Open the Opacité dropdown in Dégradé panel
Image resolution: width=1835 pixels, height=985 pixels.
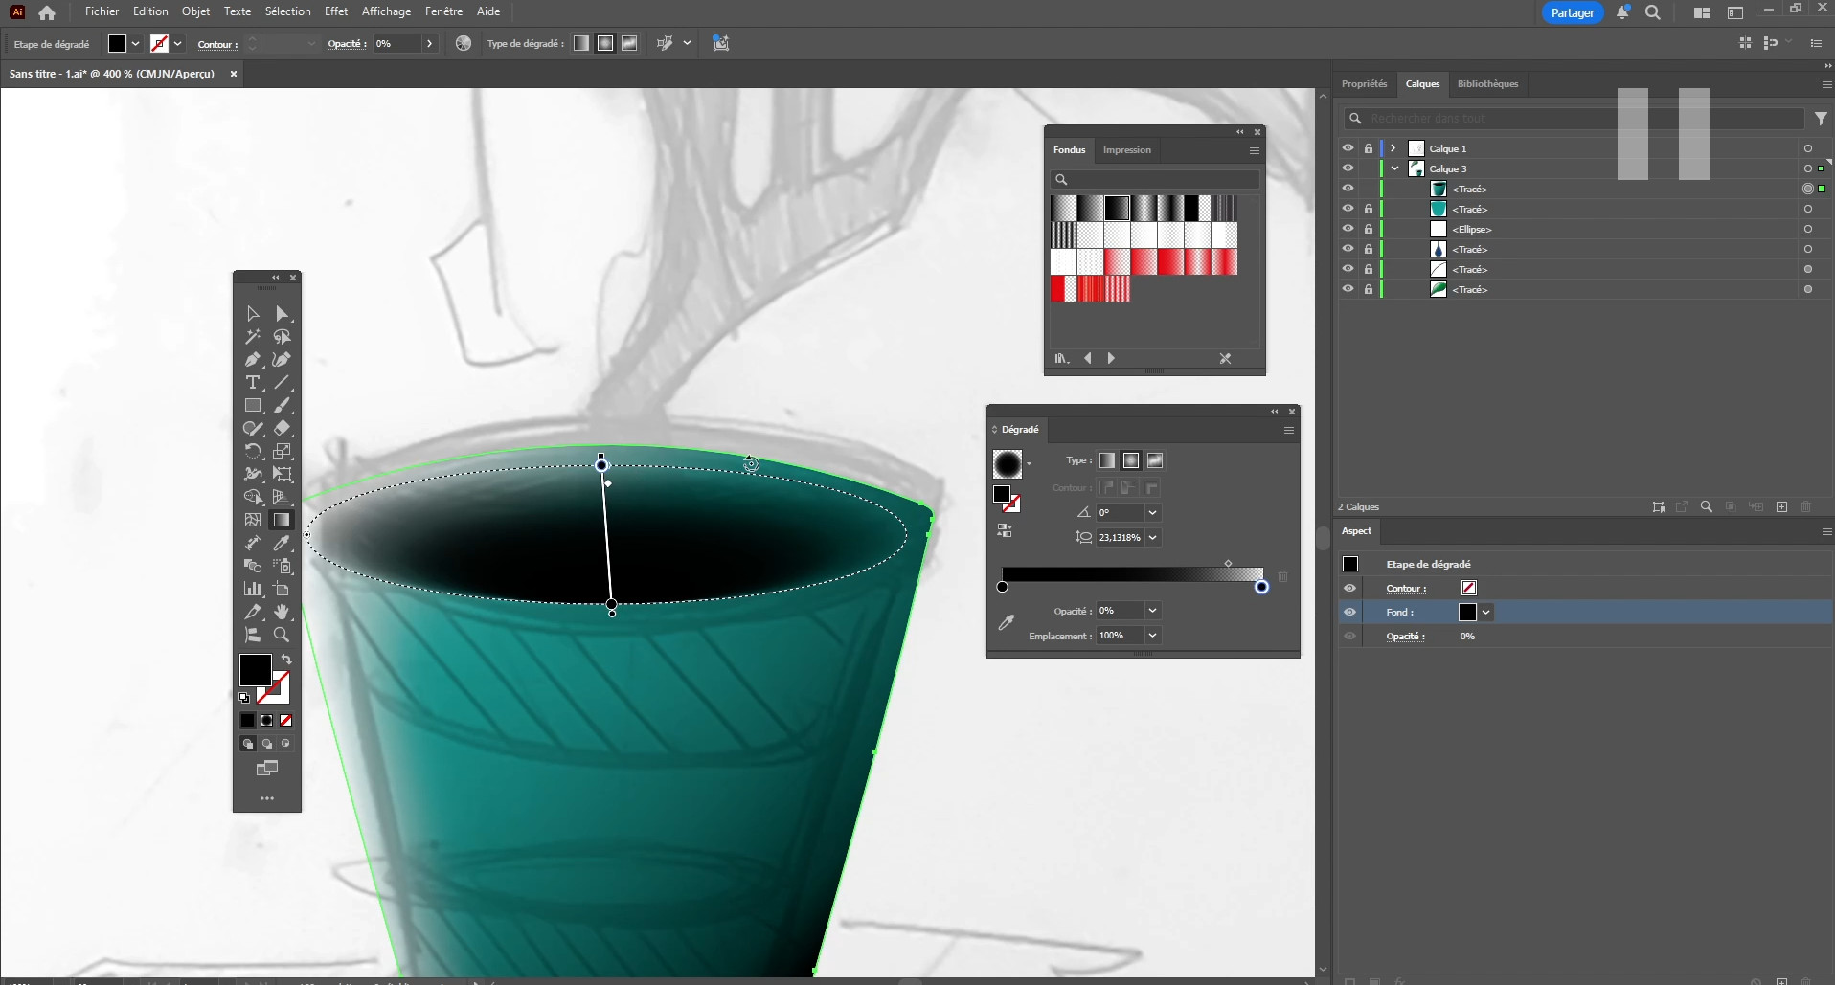(x=1153, y=610)
